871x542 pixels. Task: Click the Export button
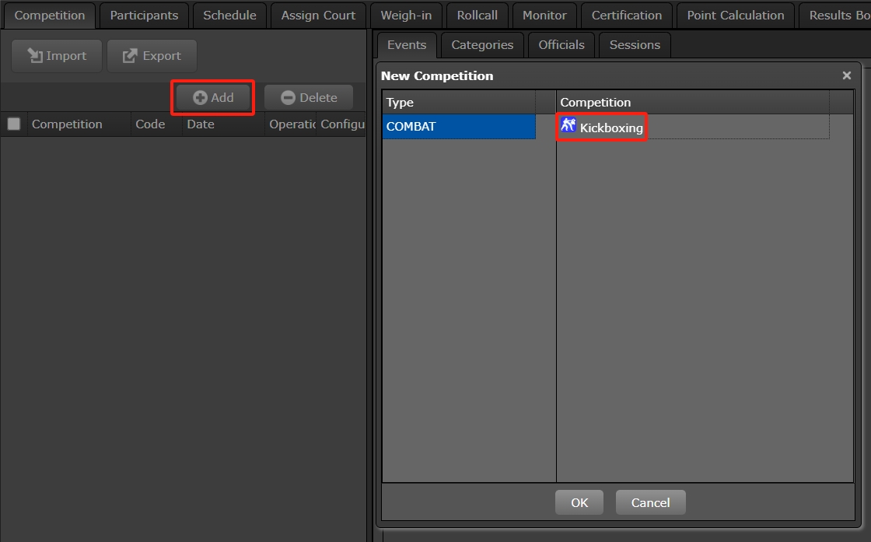click(x=152, y=56)
